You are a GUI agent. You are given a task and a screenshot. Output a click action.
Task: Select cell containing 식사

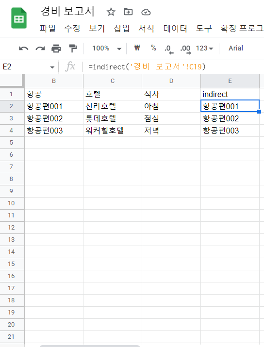pos(171,94)
